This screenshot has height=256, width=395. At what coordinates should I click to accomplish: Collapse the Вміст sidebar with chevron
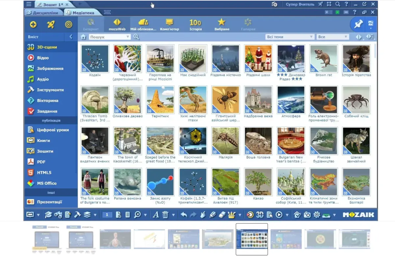coord(71,37)
